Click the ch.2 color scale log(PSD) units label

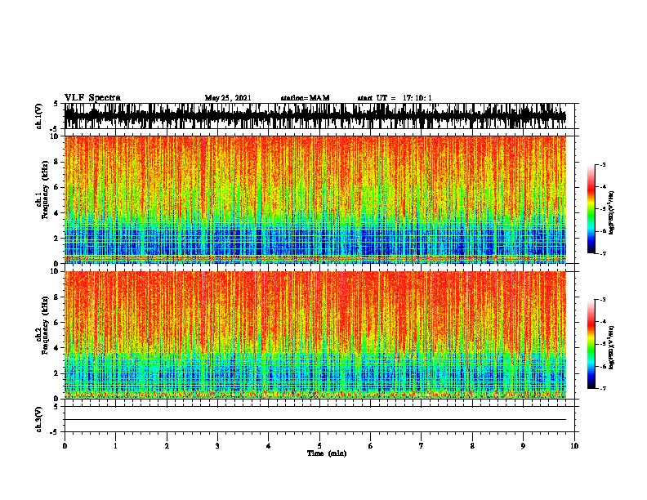pos(612,347)
